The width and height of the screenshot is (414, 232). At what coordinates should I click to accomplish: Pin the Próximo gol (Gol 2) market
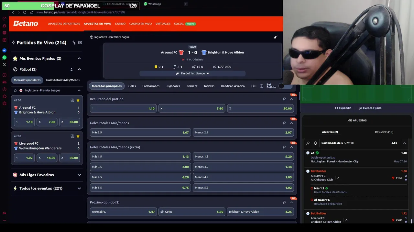tap(284, 202)
